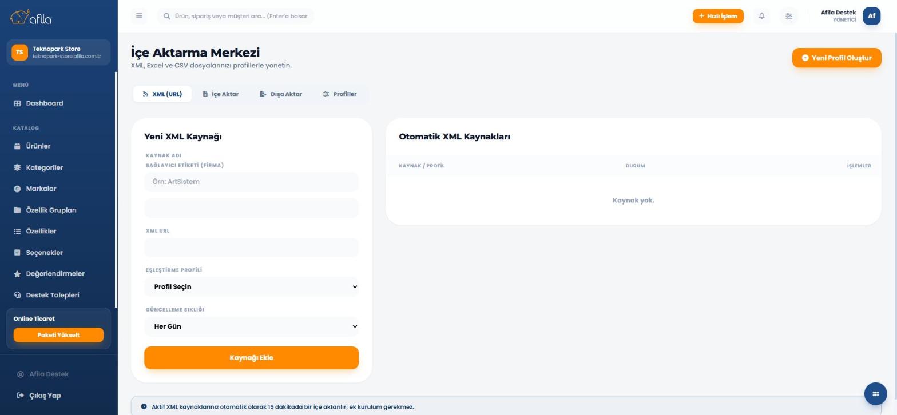Expand the Eşleştirme Profili dropdown

[x=251, y=287]
